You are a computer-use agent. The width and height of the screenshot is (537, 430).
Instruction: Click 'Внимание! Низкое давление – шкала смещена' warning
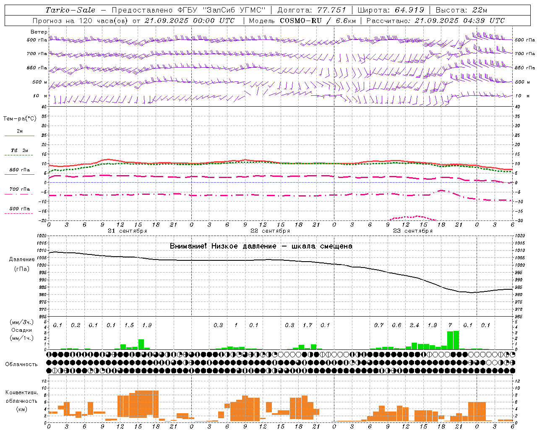point(261,246)
